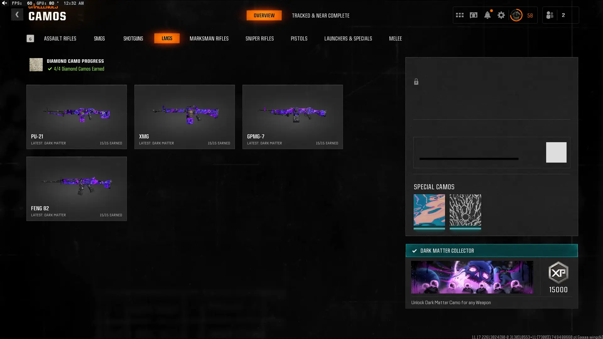
Task: Click the muted speaker icon
Action: (x=4, y=3)
